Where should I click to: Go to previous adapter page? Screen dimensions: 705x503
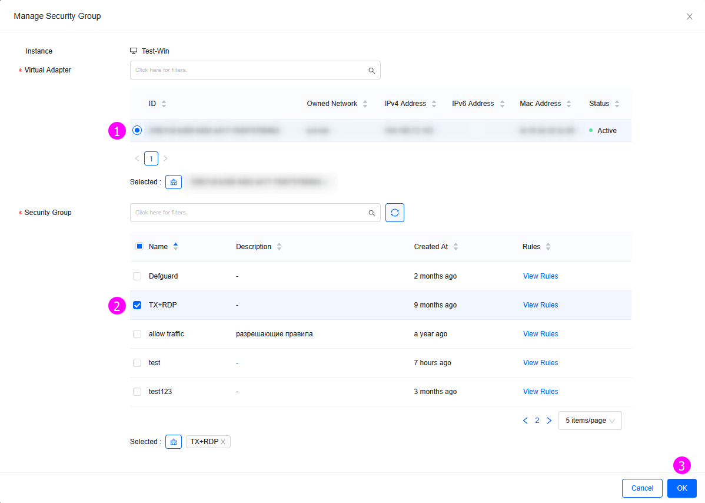point(137,158)
